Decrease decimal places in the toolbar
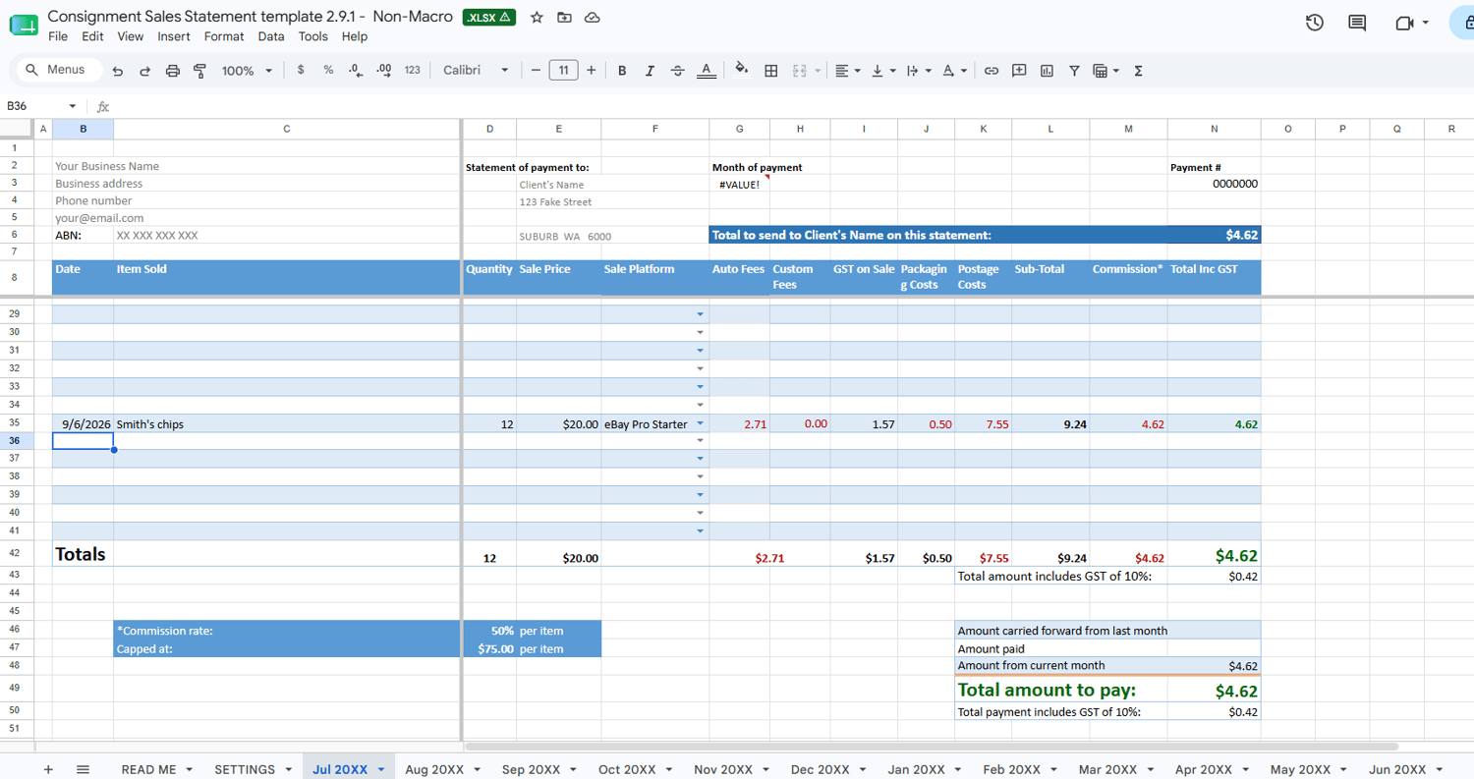 click(356, 71)
